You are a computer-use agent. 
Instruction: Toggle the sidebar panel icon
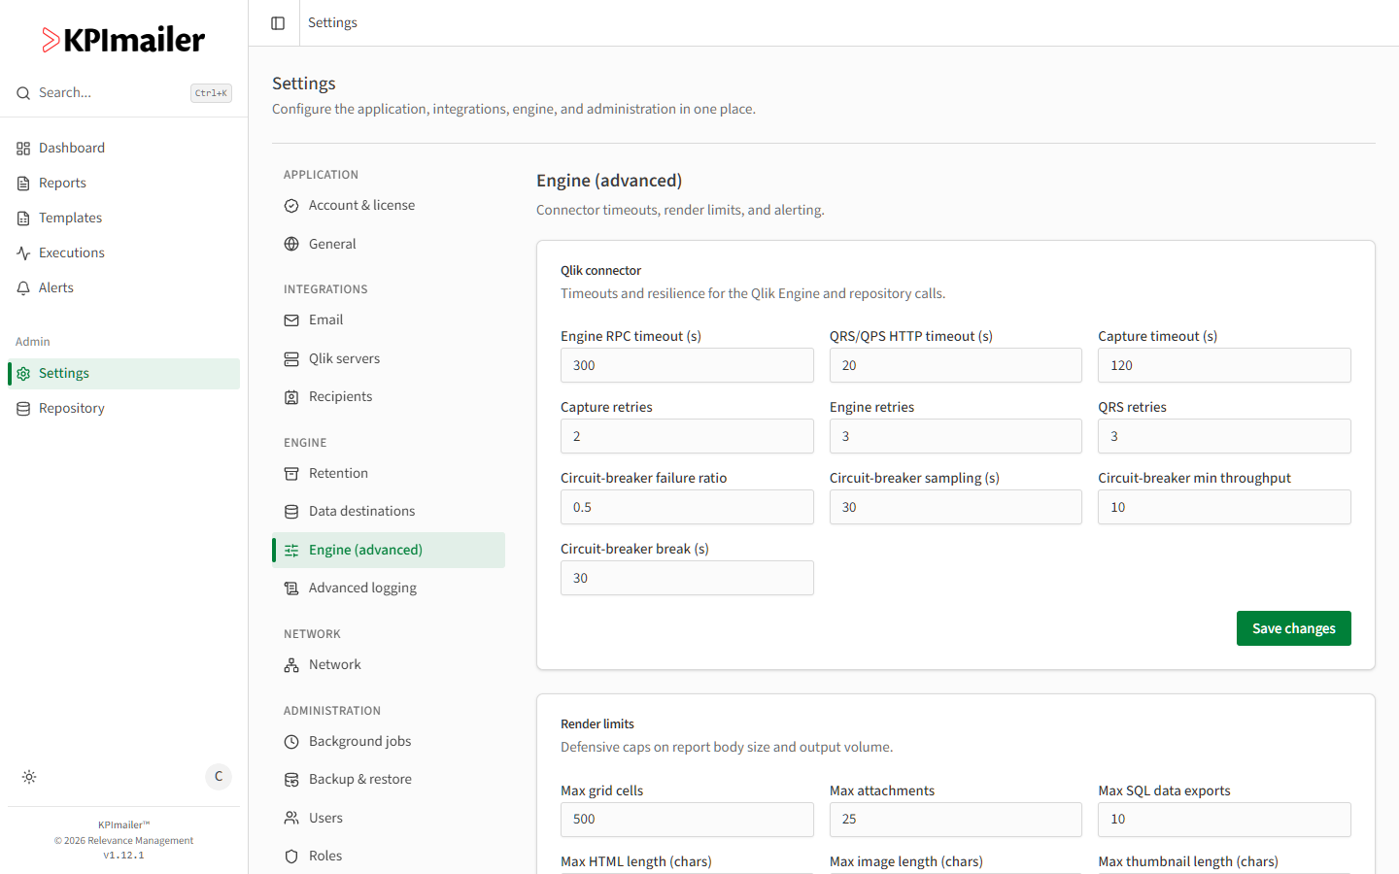tap(278, 23)
